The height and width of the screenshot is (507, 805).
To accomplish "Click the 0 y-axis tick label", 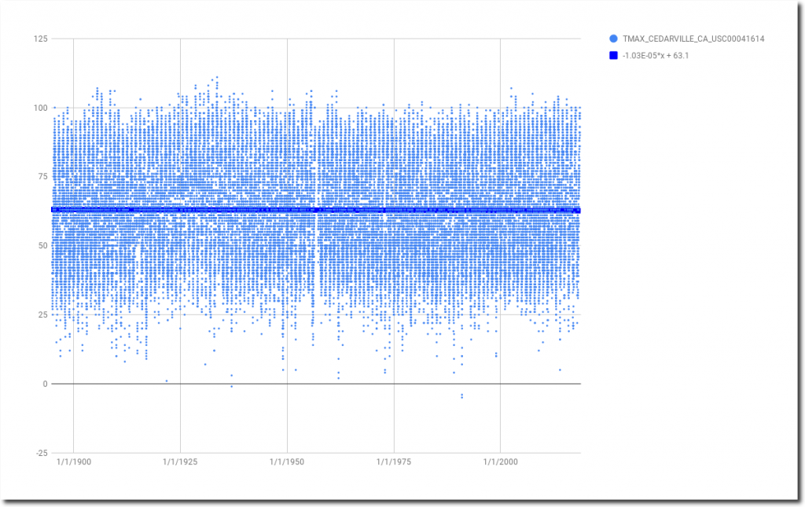I will [x=43, y=384].
